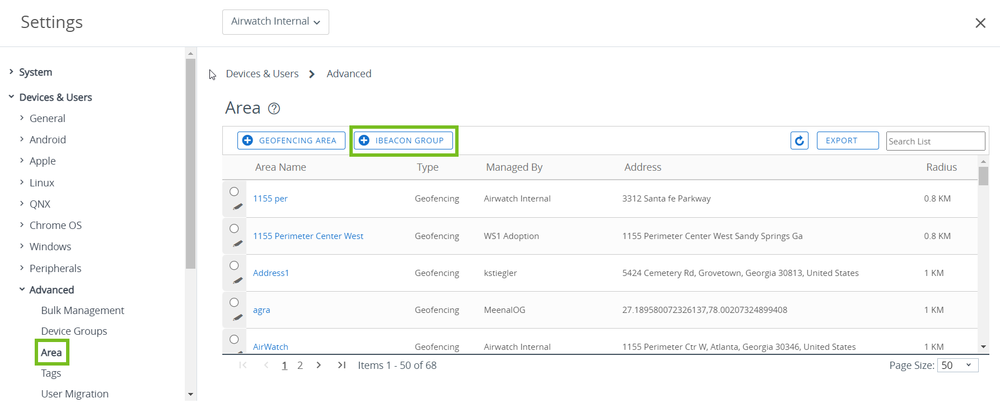Click the sidebar scrollbar down arrow

coord(190,395)
